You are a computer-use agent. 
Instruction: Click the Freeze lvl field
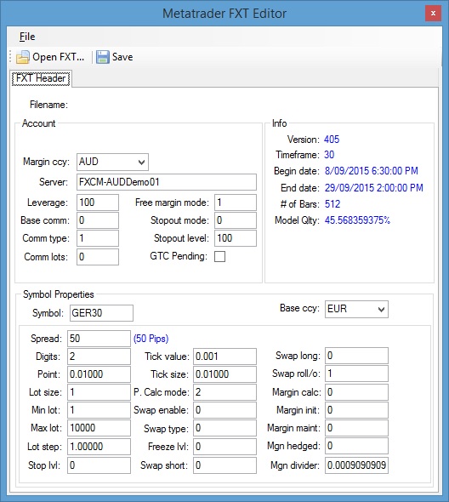(224, 447)
